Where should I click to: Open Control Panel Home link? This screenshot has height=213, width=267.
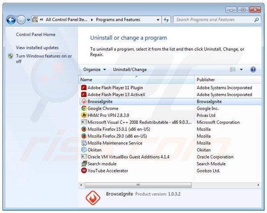tap(36, 34)
